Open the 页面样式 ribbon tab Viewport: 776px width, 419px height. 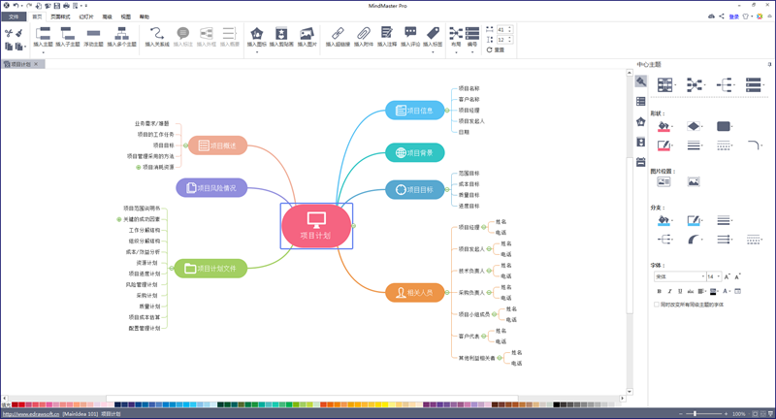pyautogui.click(x=60, y=17)
